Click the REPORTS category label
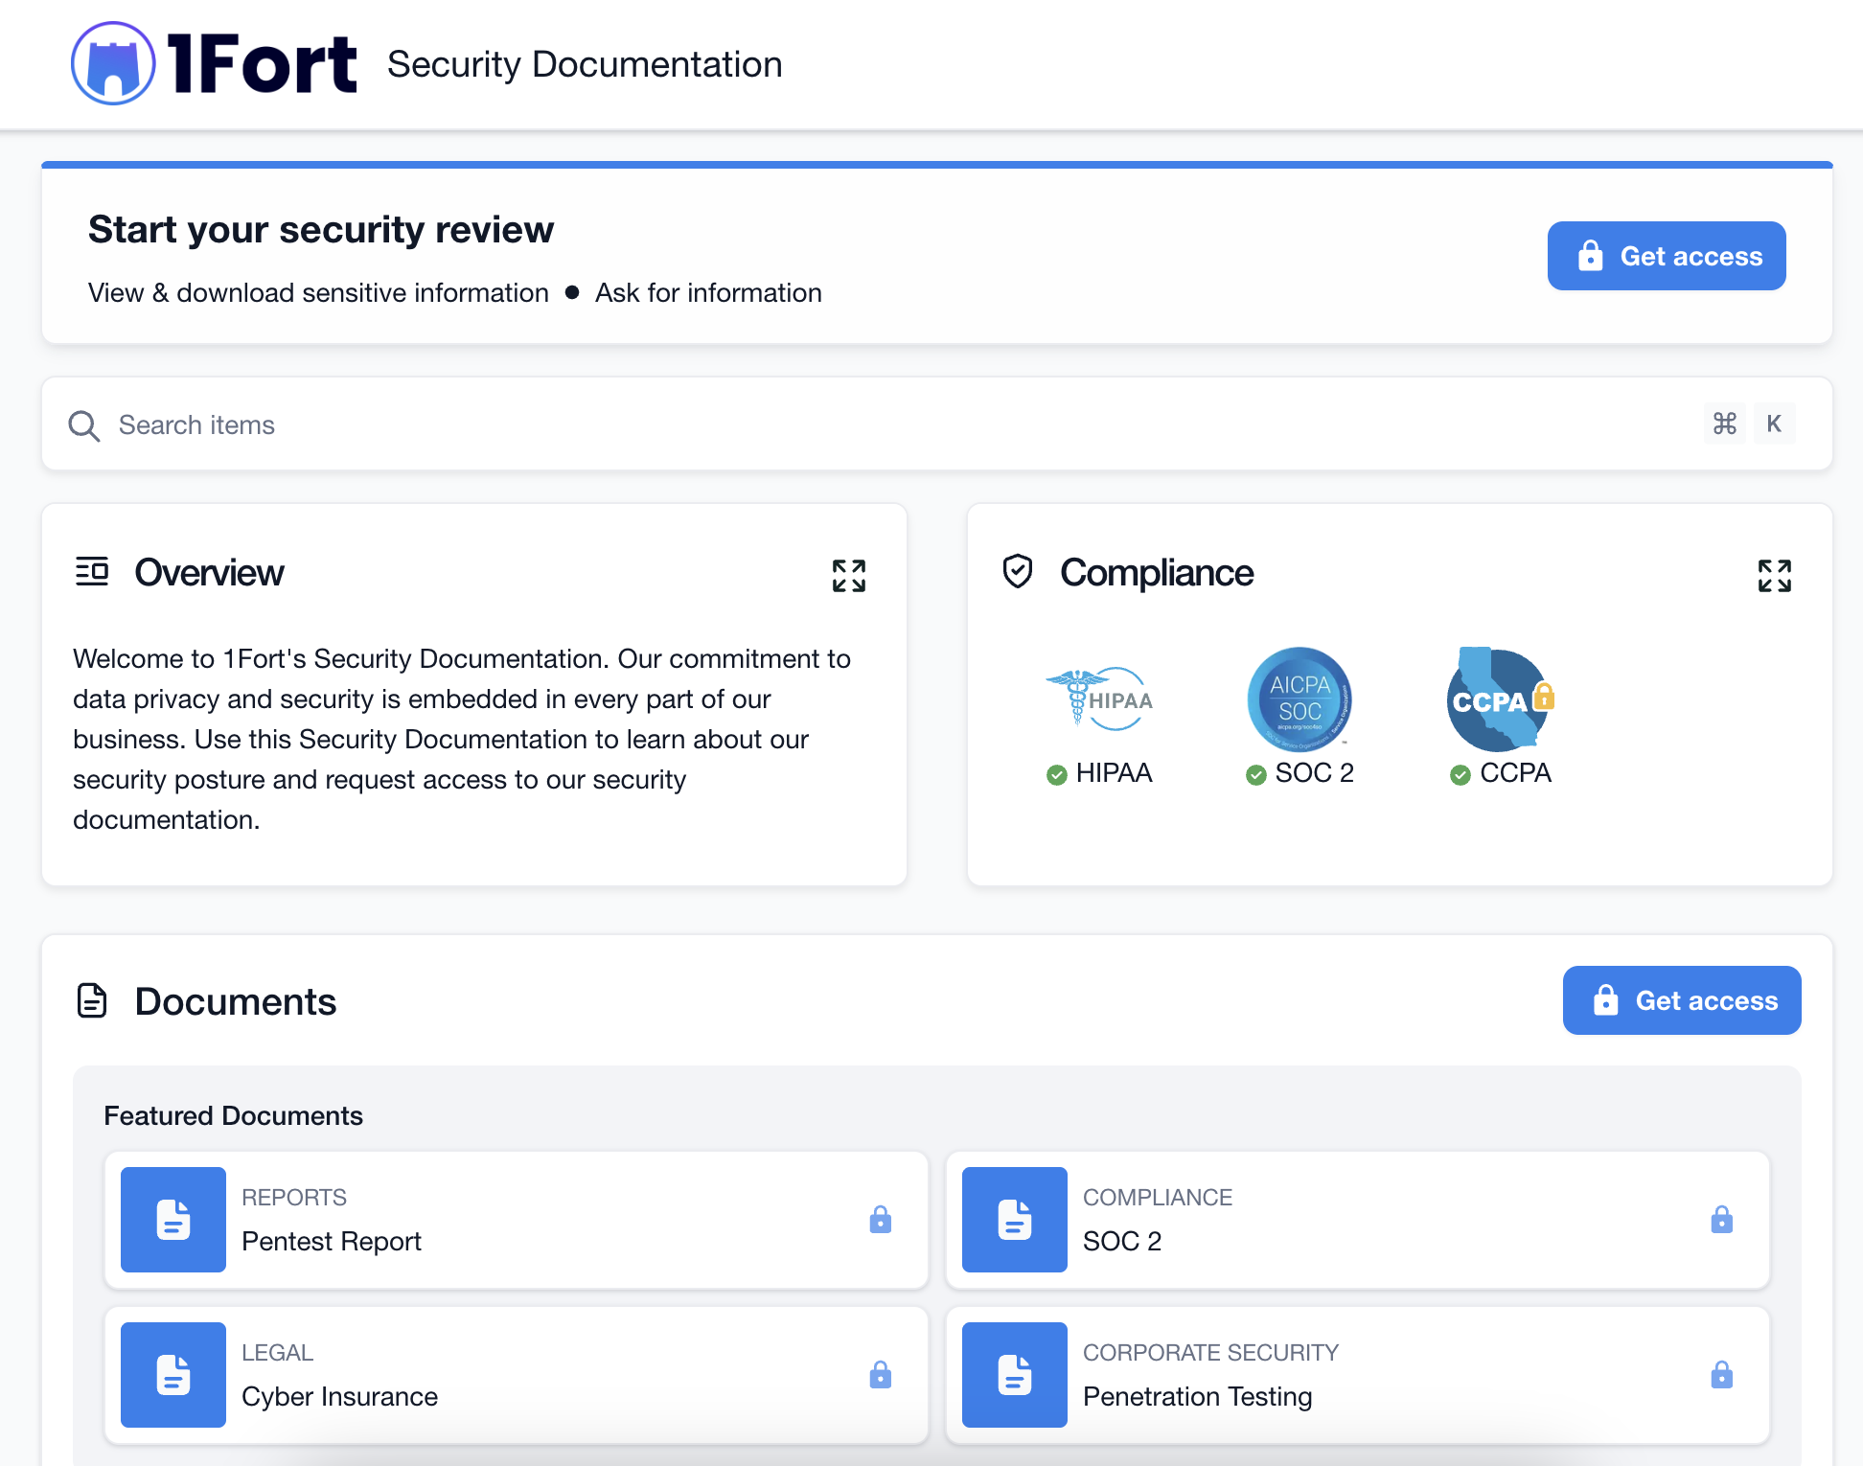1863x1466 pixels. tap(294, 1197)
